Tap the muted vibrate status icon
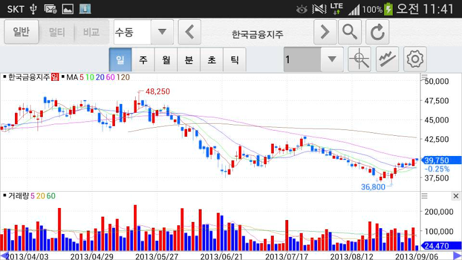The image size is (462, 260). coord(319,9)
